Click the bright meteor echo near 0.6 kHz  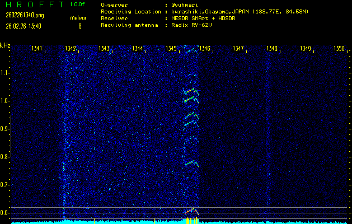[x=192, y=211]
